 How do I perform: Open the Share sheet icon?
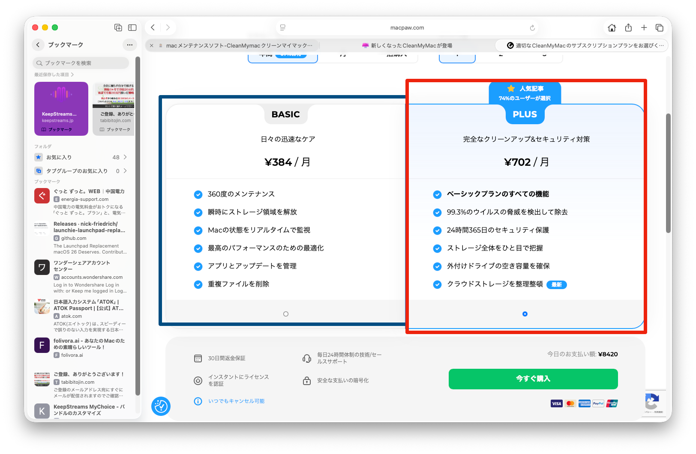point(628,28)
